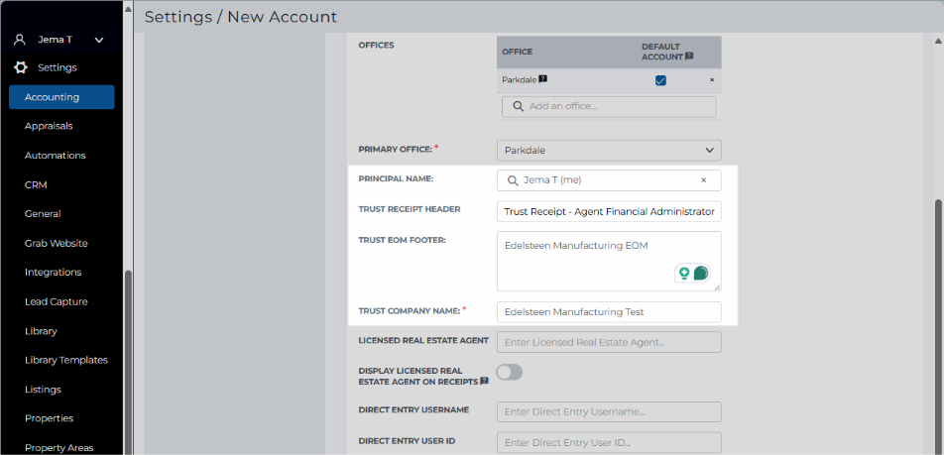Expand the Jema T user menu chevron
This screenshot has width=944, height=455.
99,41
